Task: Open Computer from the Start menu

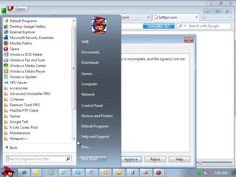Action: [x=89, y=84]
